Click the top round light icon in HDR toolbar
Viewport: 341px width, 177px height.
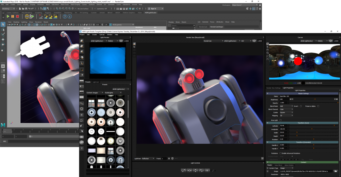point(82,41)
